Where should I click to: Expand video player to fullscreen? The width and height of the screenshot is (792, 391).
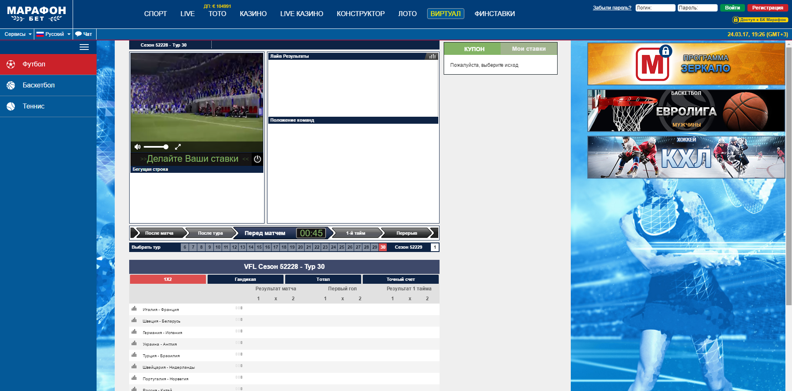pos(178,147)
